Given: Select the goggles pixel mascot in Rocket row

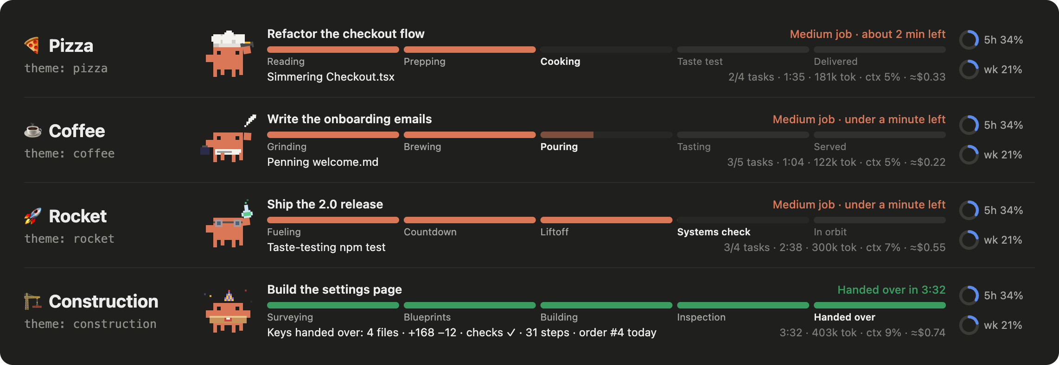Looking at the screenshot, I should 229,224.
